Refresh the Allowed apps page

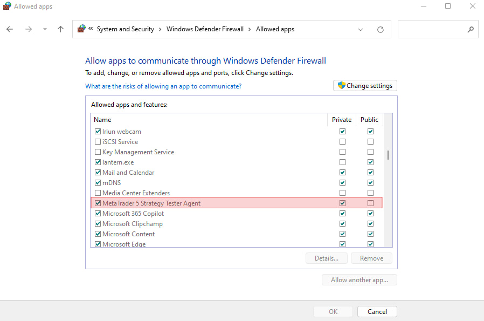click(x=381, y=29)
